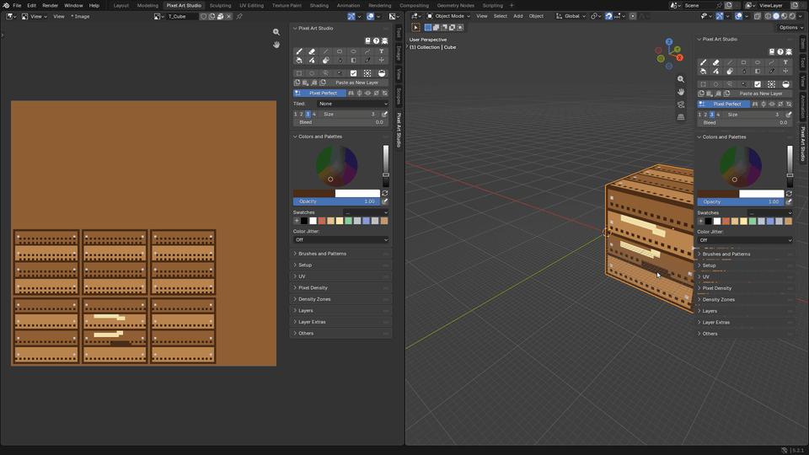This screenshot has height=455, width=809.
Task: Pick the green swatch in image editor panel
Action: click(348, 221)
